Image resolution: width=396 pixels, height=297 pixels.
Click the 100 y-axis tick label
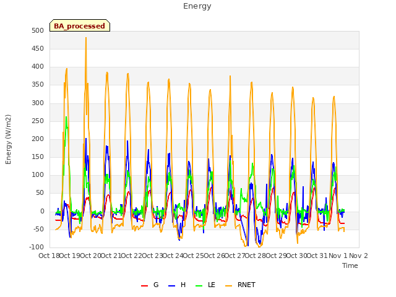tap(38, 174)
